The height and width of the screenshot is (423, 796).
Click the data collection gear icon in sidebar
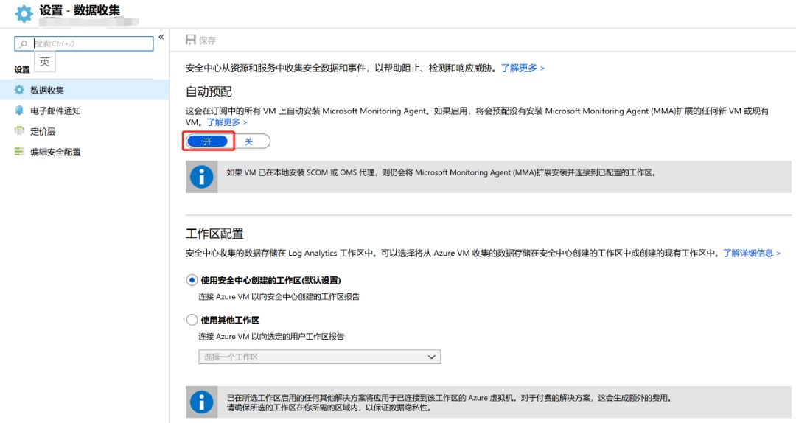(x=19, y=90)
